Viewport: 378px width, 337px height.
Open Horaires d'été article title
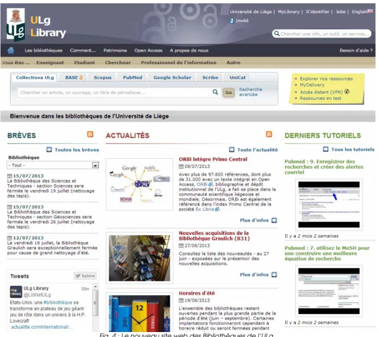point(196,293)
